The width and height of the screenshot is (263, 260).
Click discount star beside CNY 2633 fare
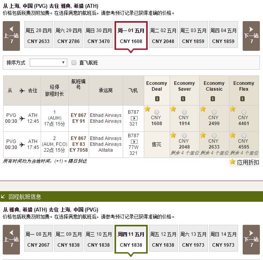[x=203, y=135]
